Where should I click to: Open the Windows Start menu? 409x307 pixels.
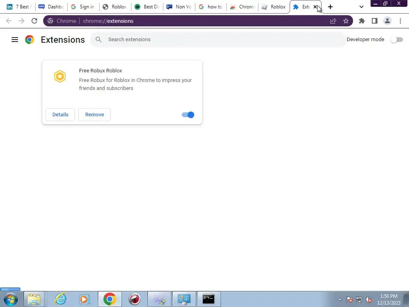click(11, 299)
